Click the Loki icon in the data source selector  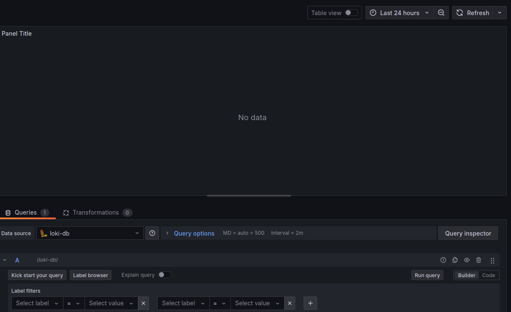coord(43,233)
